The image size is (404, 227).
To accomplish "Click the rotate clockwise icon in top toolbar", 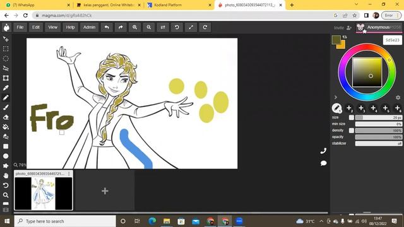I will 205,27.
